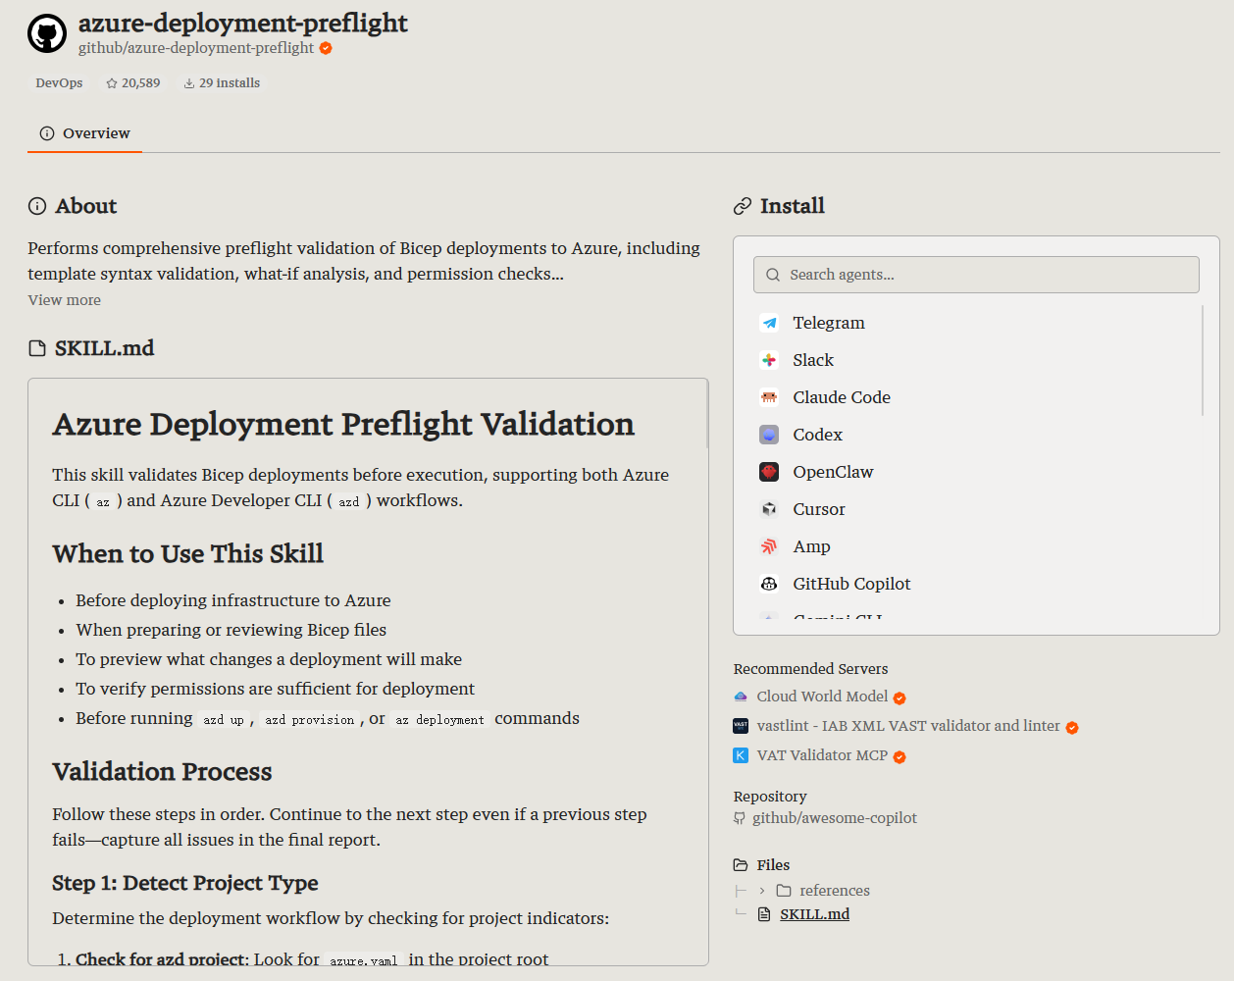1234x981 pixels.
Task: Select Codex from the install list
Action: click(818, 435)
